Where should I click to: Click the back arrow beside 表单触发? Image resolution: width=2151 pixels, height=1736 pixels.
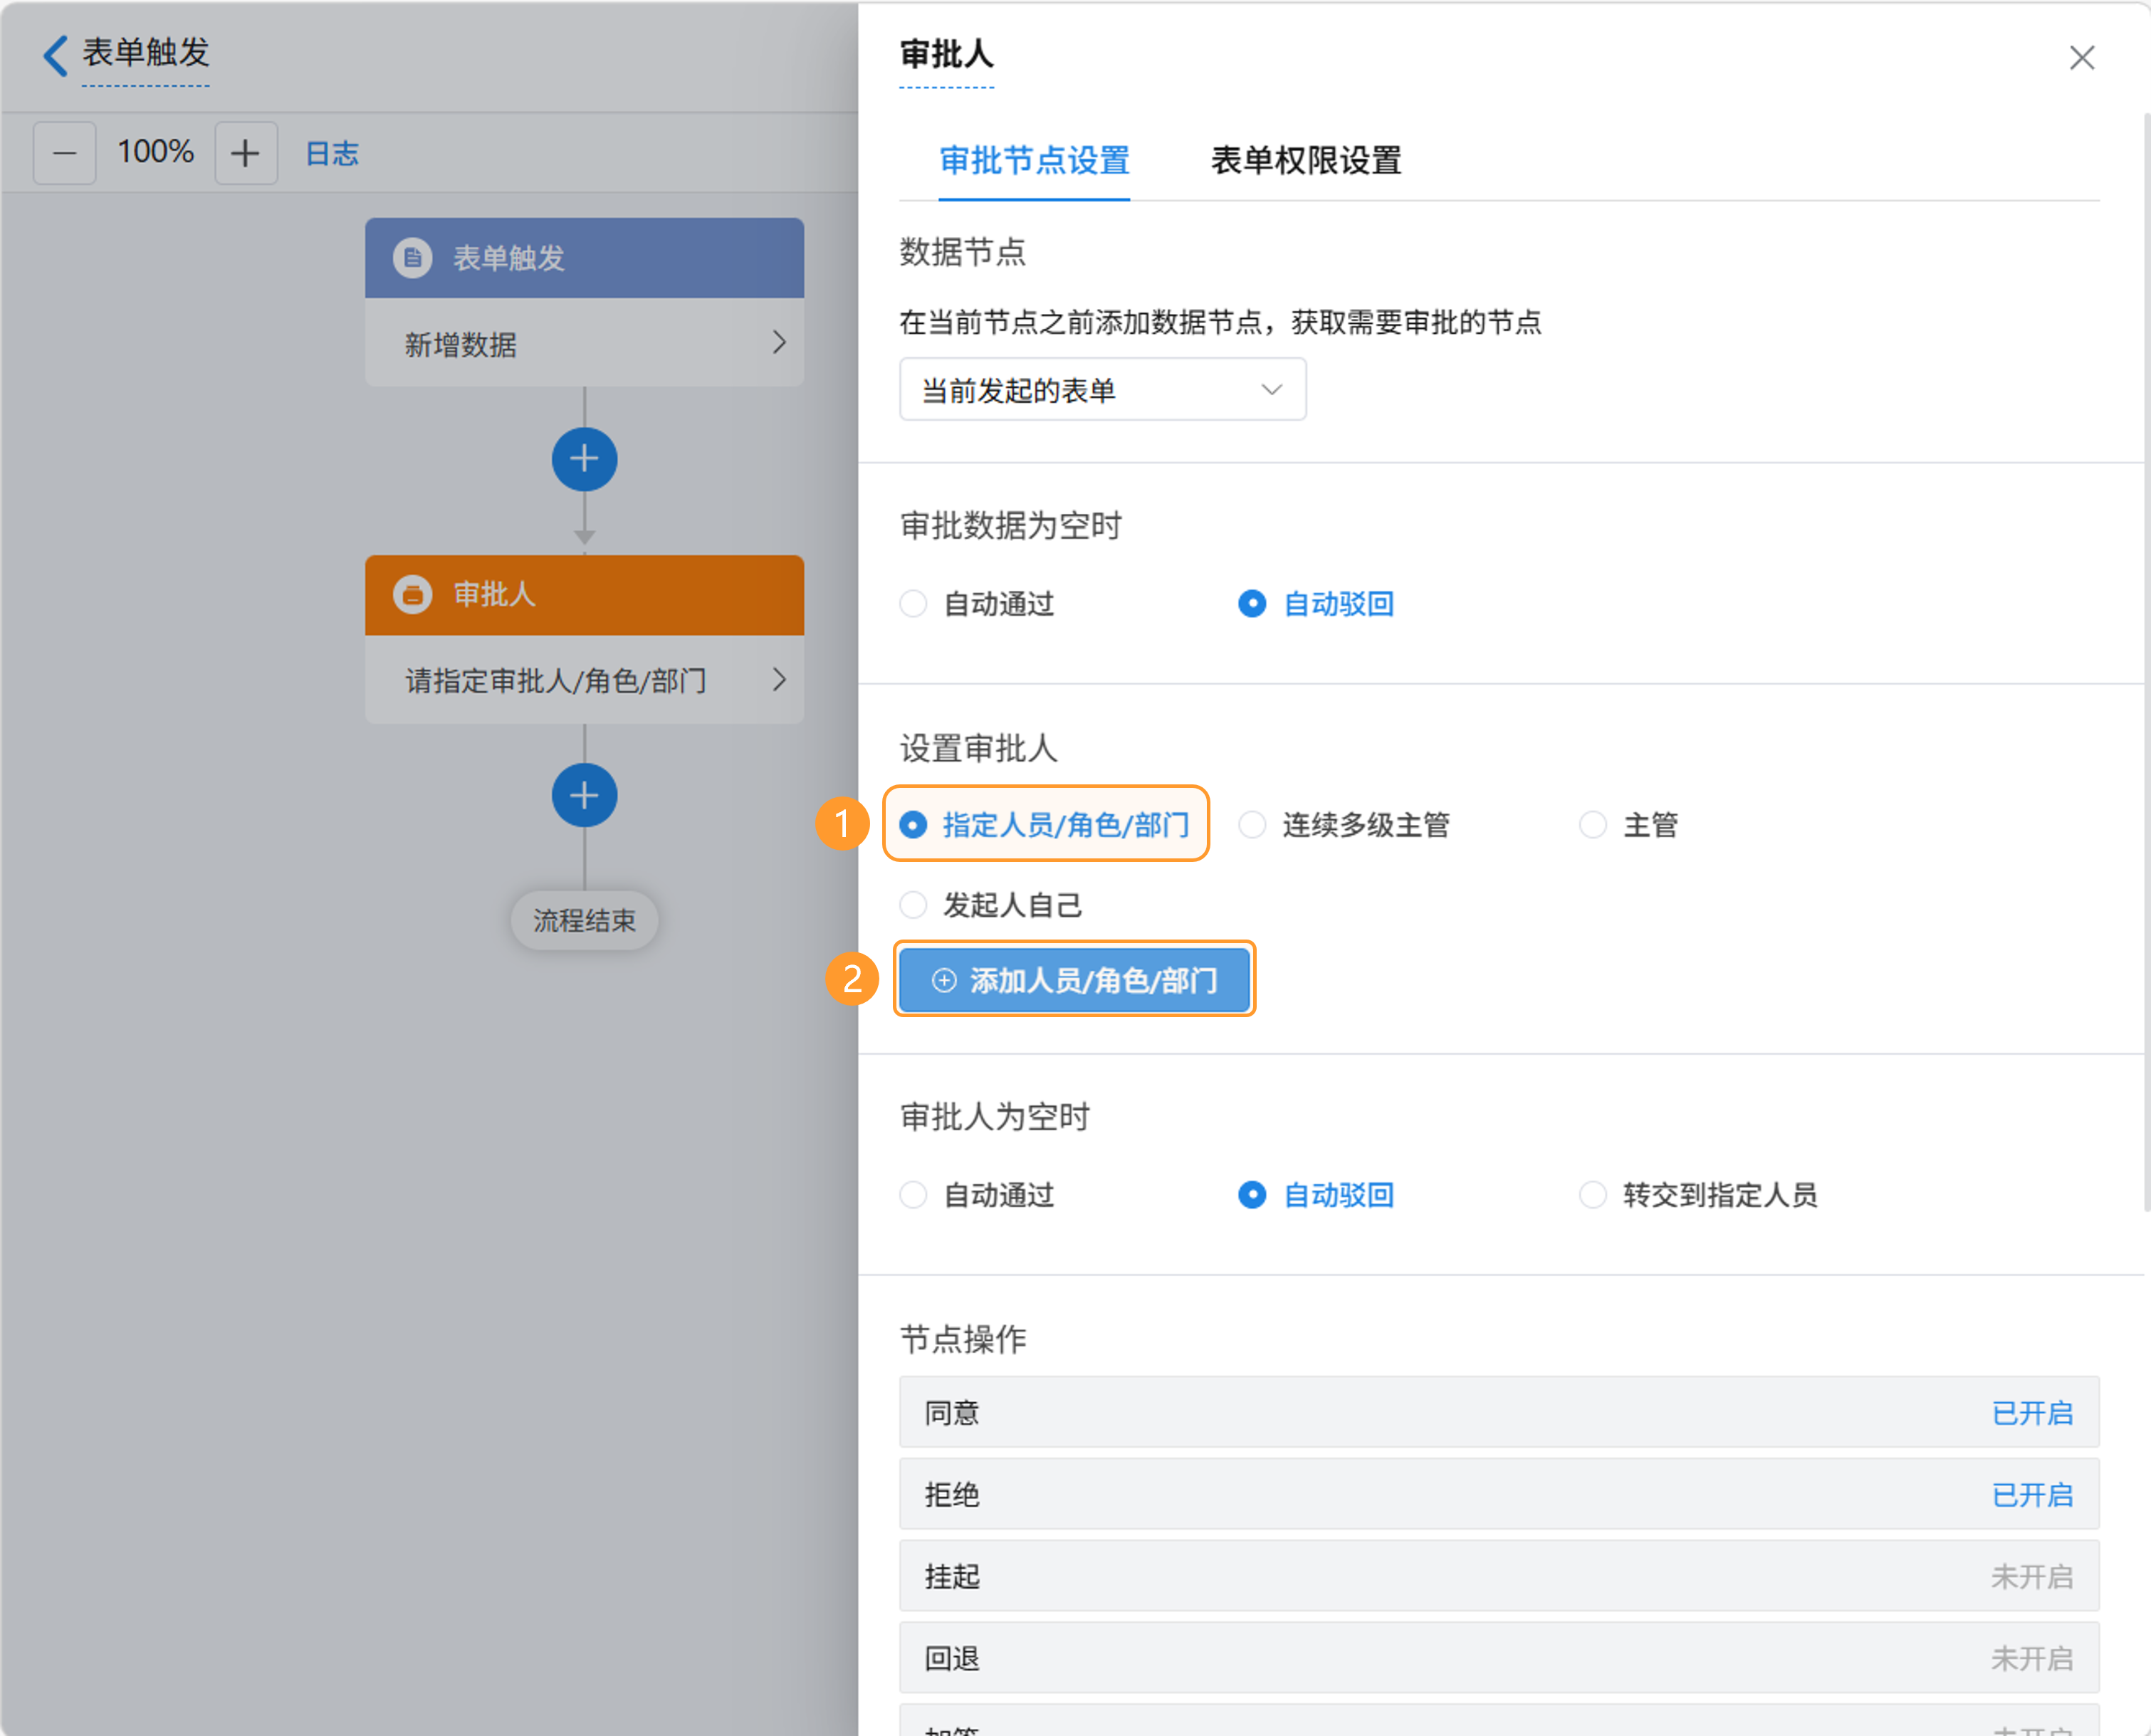point(55,55)
